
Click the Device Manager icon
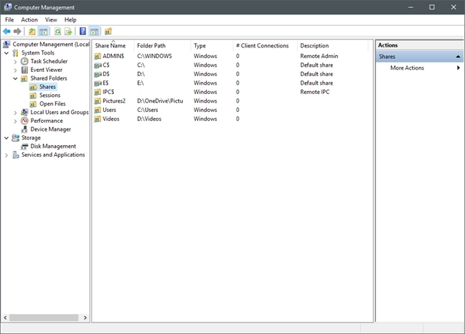click(x=24, y=129)
